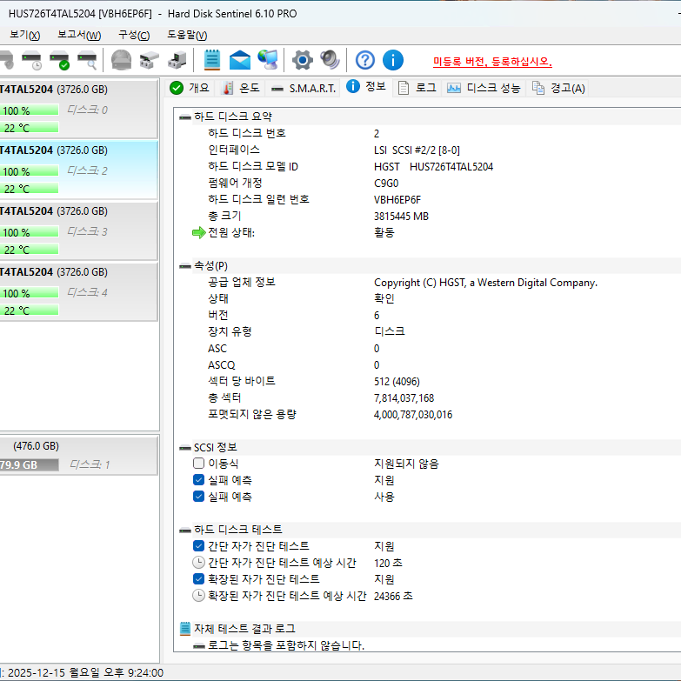Click the disk with magnifier toolbar icon

[87, 60]
